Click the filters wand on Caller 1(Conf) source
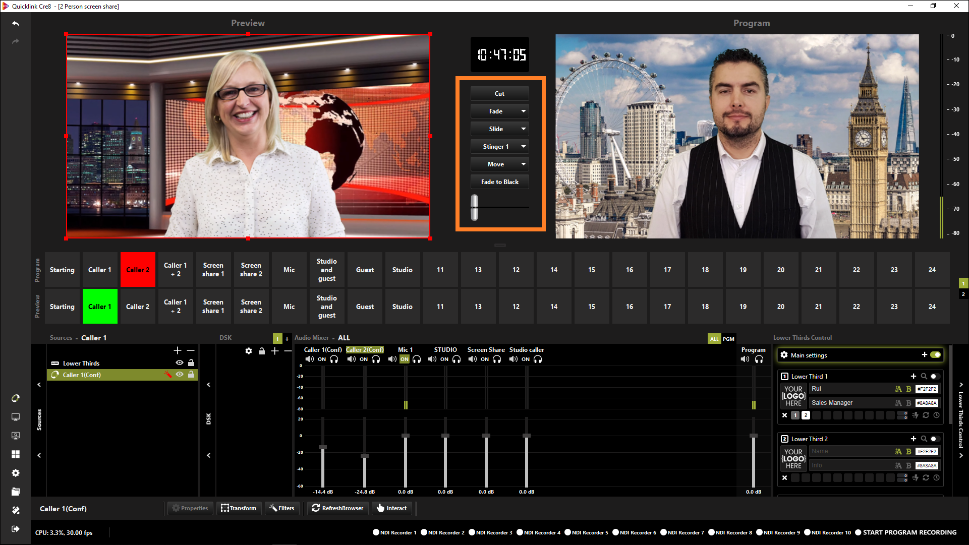The image size is (969, 545). (168, 375)
